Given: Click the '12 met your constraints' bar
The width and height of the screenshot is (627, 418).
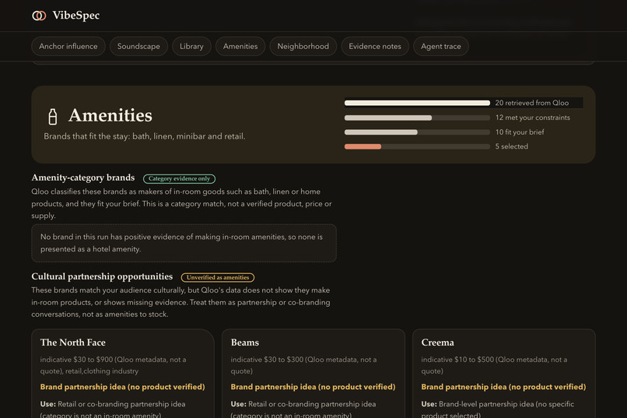Looking at the screenshot, I should (x=417, y=118).
